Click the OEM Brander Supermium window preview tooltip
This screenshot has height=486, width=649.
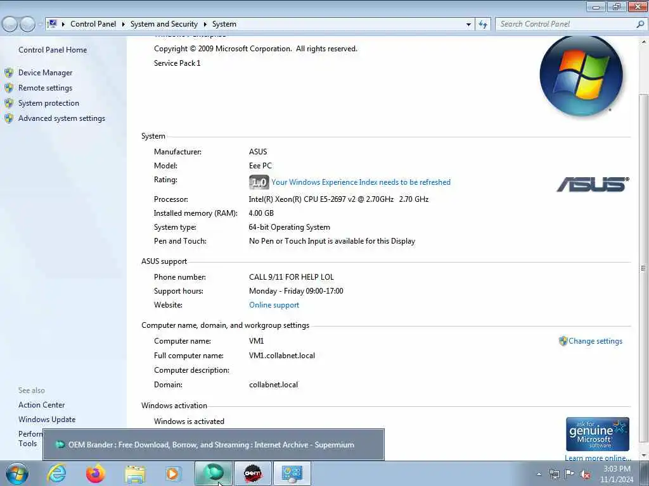click(x=214, y=445)
